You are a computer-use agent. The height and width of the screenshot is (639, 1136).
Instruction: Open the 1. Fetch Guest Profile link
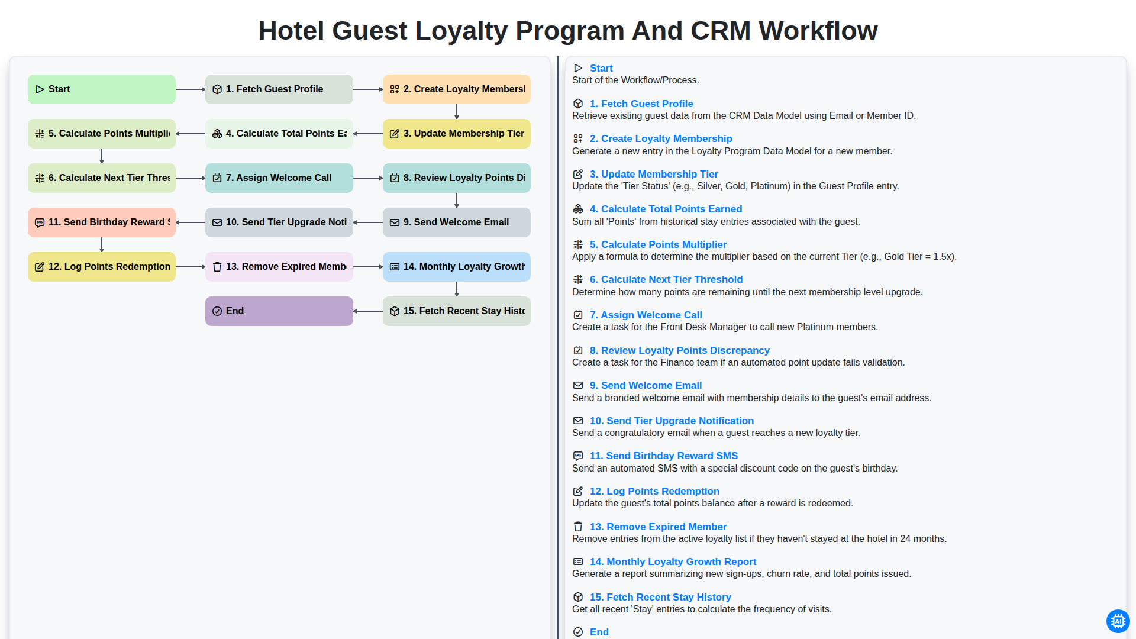[x=641, y=104]
